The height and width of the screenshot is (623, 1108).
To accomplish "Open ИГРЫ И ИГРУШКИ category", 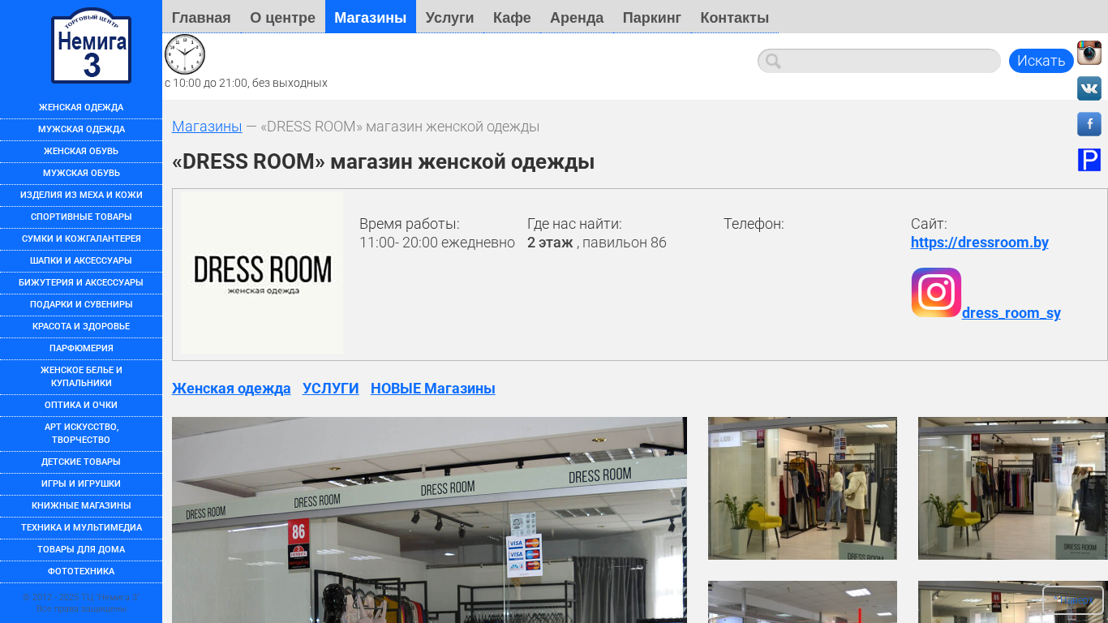I will pyautogui.click(x=81, y=484).
